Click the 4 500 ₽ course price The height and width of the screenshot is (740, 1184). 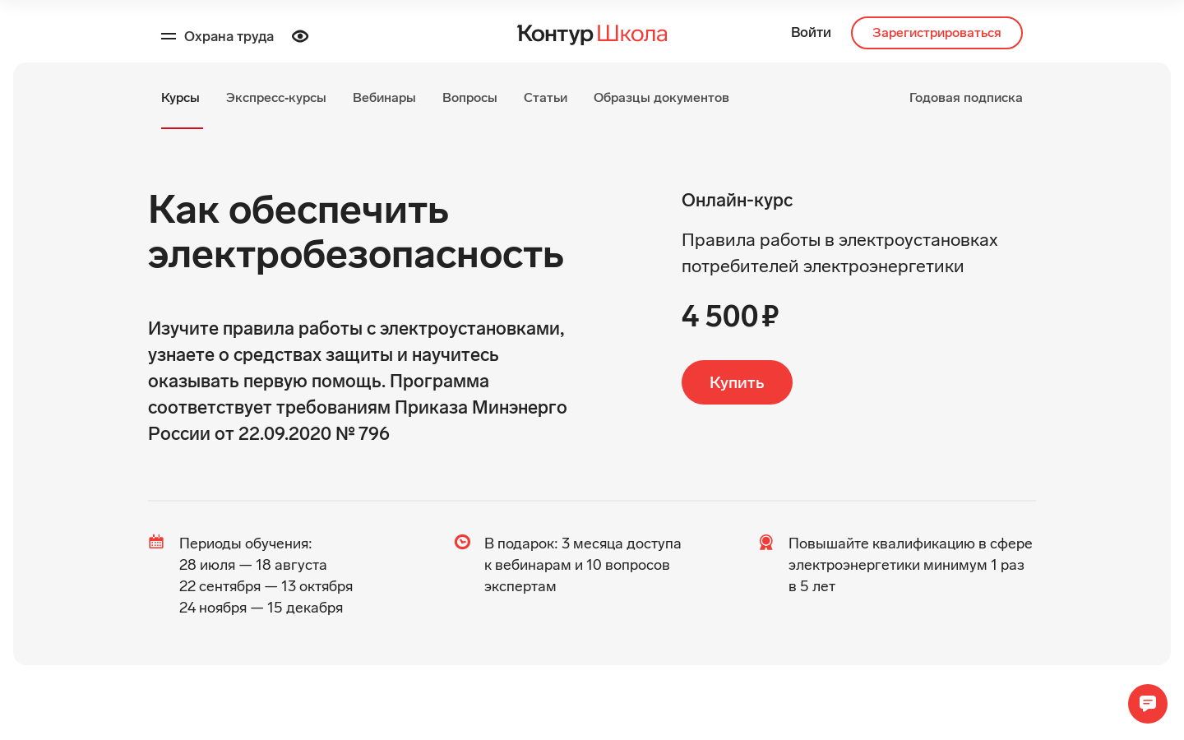click(730, 317)
